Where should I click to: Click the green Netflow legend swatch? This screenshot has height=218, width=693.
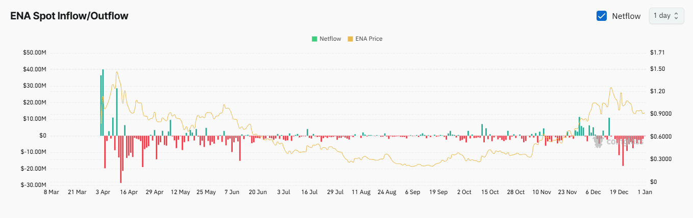[314, 39]
